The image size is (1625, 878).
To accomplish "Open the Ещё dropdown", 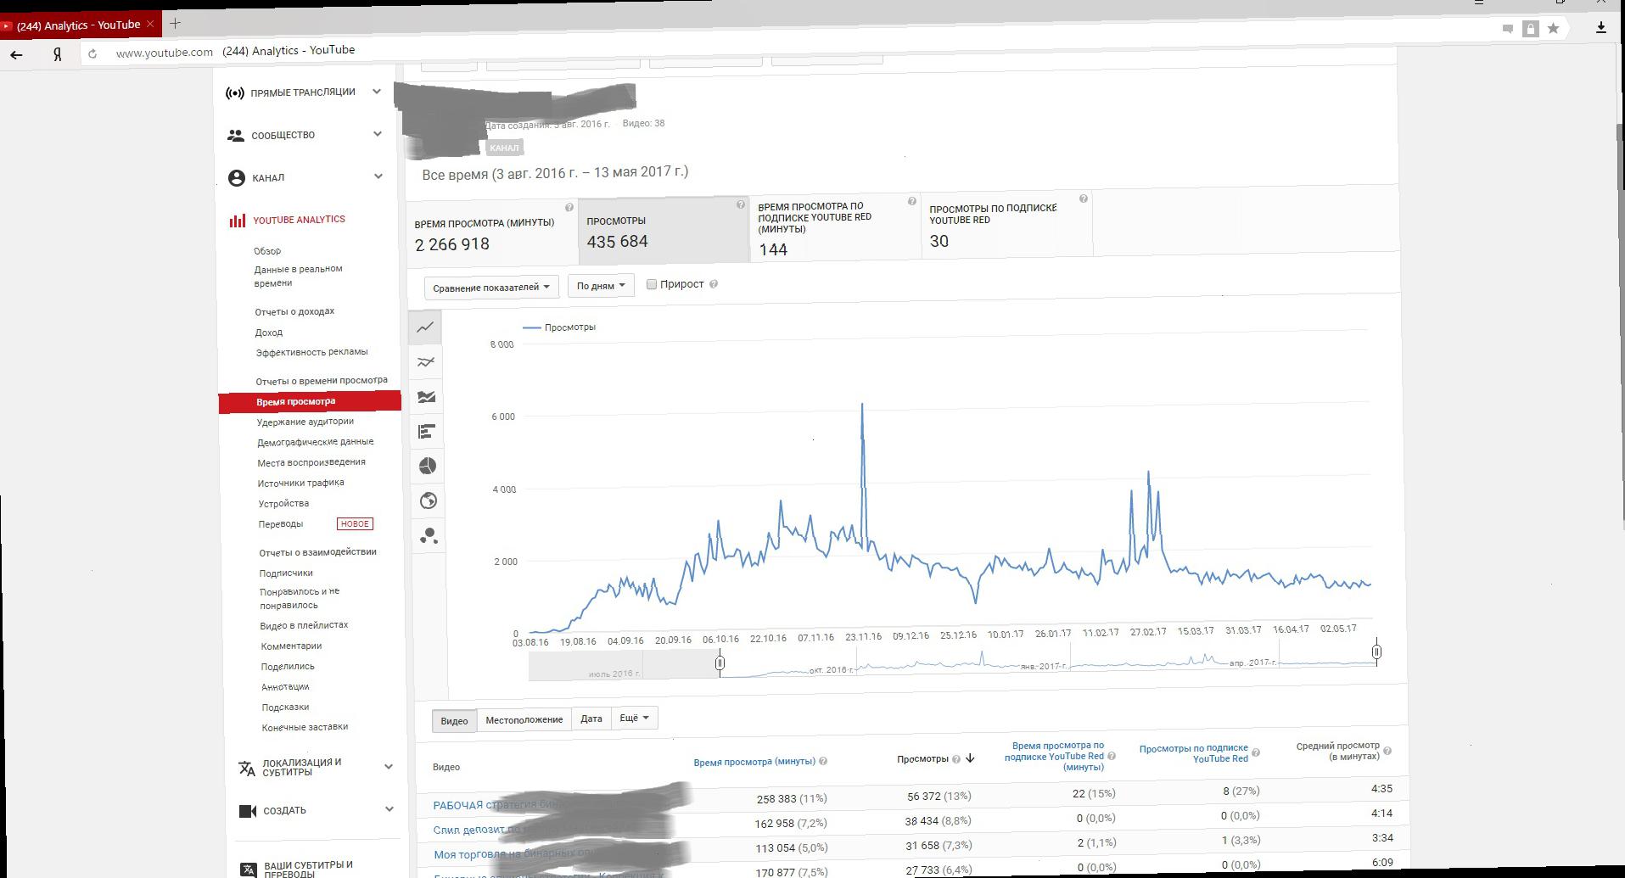I will pos(634,718).
